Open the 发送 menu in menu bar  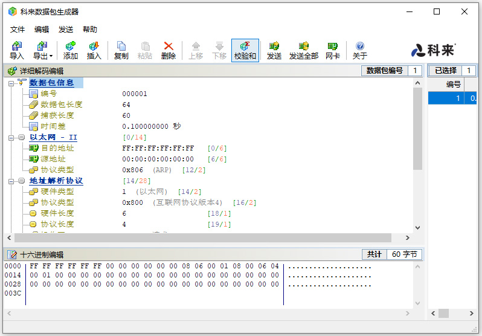click(66, 30)
